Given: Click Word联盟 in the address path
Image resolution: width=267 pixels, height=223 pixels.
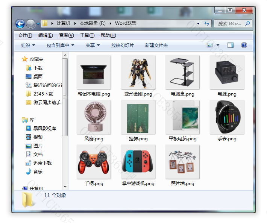Looking at the screenshot, I should pyautogui.click(x=126, y=23).
